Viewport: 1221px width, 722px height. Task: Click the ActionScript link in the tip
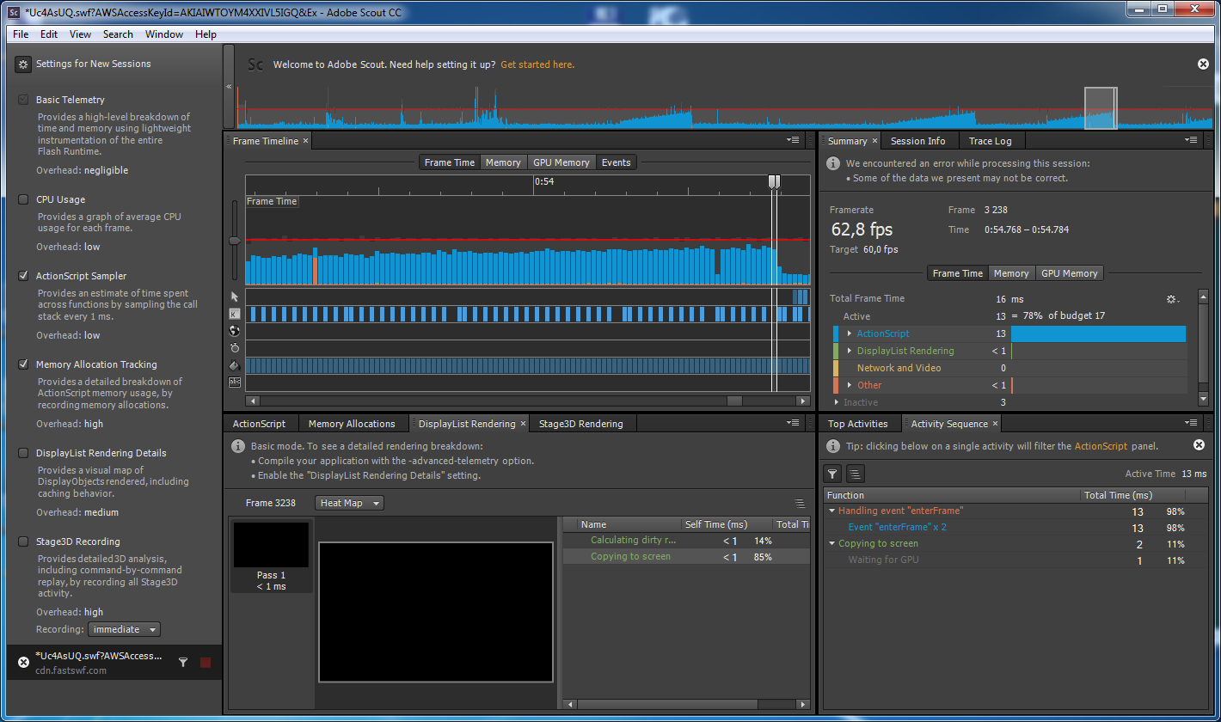click(1101, 446)
